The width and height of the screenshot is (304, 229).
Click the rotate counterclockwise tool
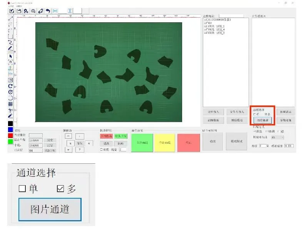point(10,92)
